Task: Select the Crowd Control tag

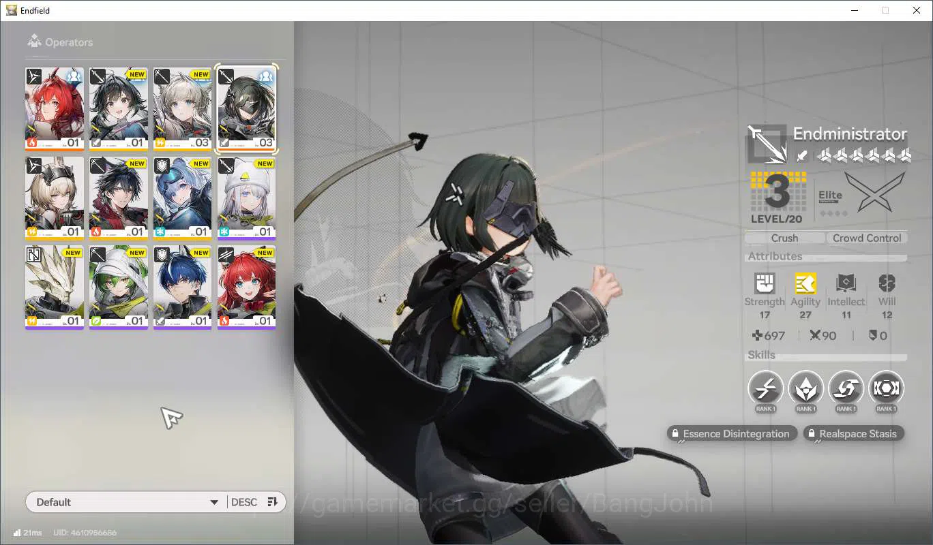Action: pyautogui.click(x=867, y=238)
